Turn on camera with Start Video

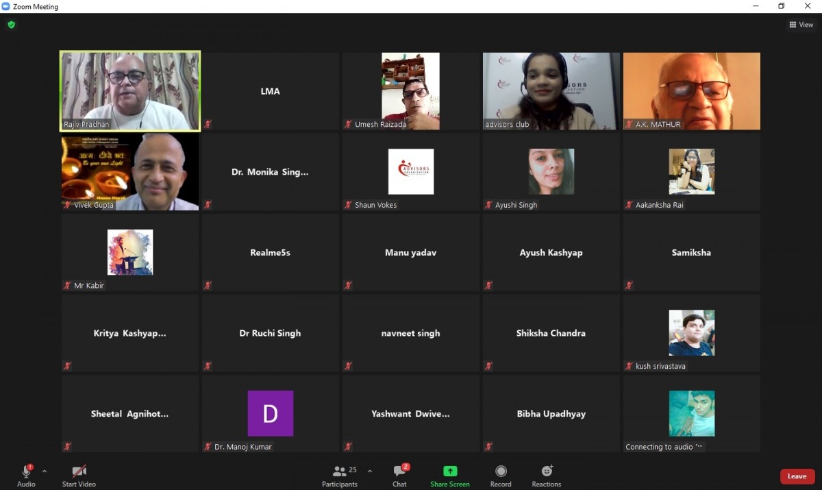(x=79, y=476)
